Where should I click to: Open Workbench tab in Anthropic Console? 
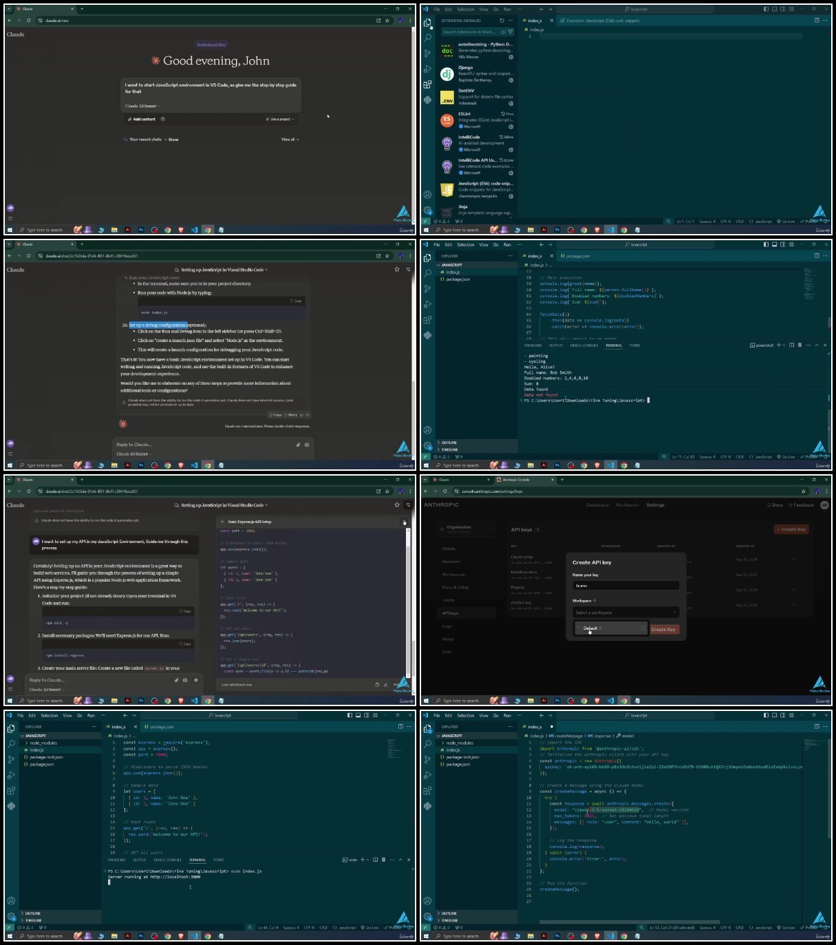point(628,505)
